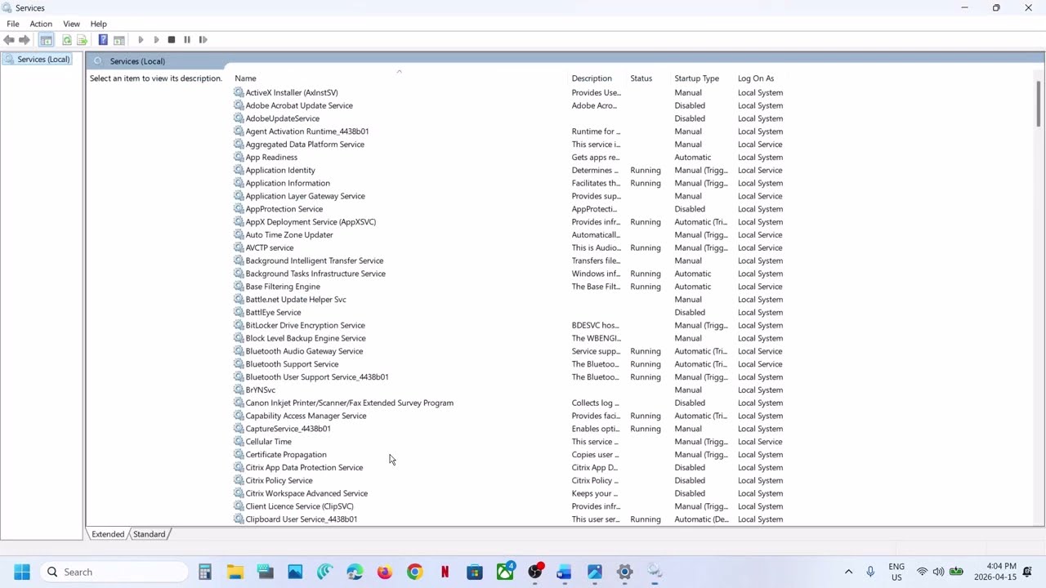The height and width of the screenshot is (588, 1046).
Task: Open Help via blue question mark icon
Action: [103, 39]
